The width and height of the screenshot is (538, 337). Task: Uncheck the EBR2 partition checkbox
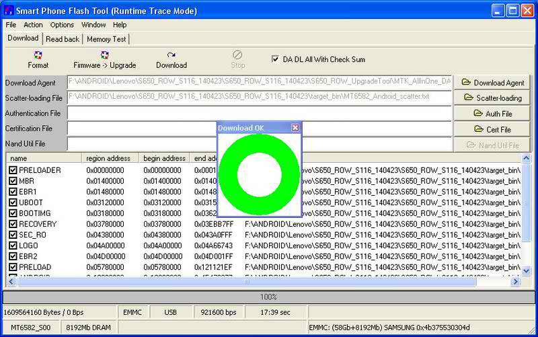coord(13,256)
